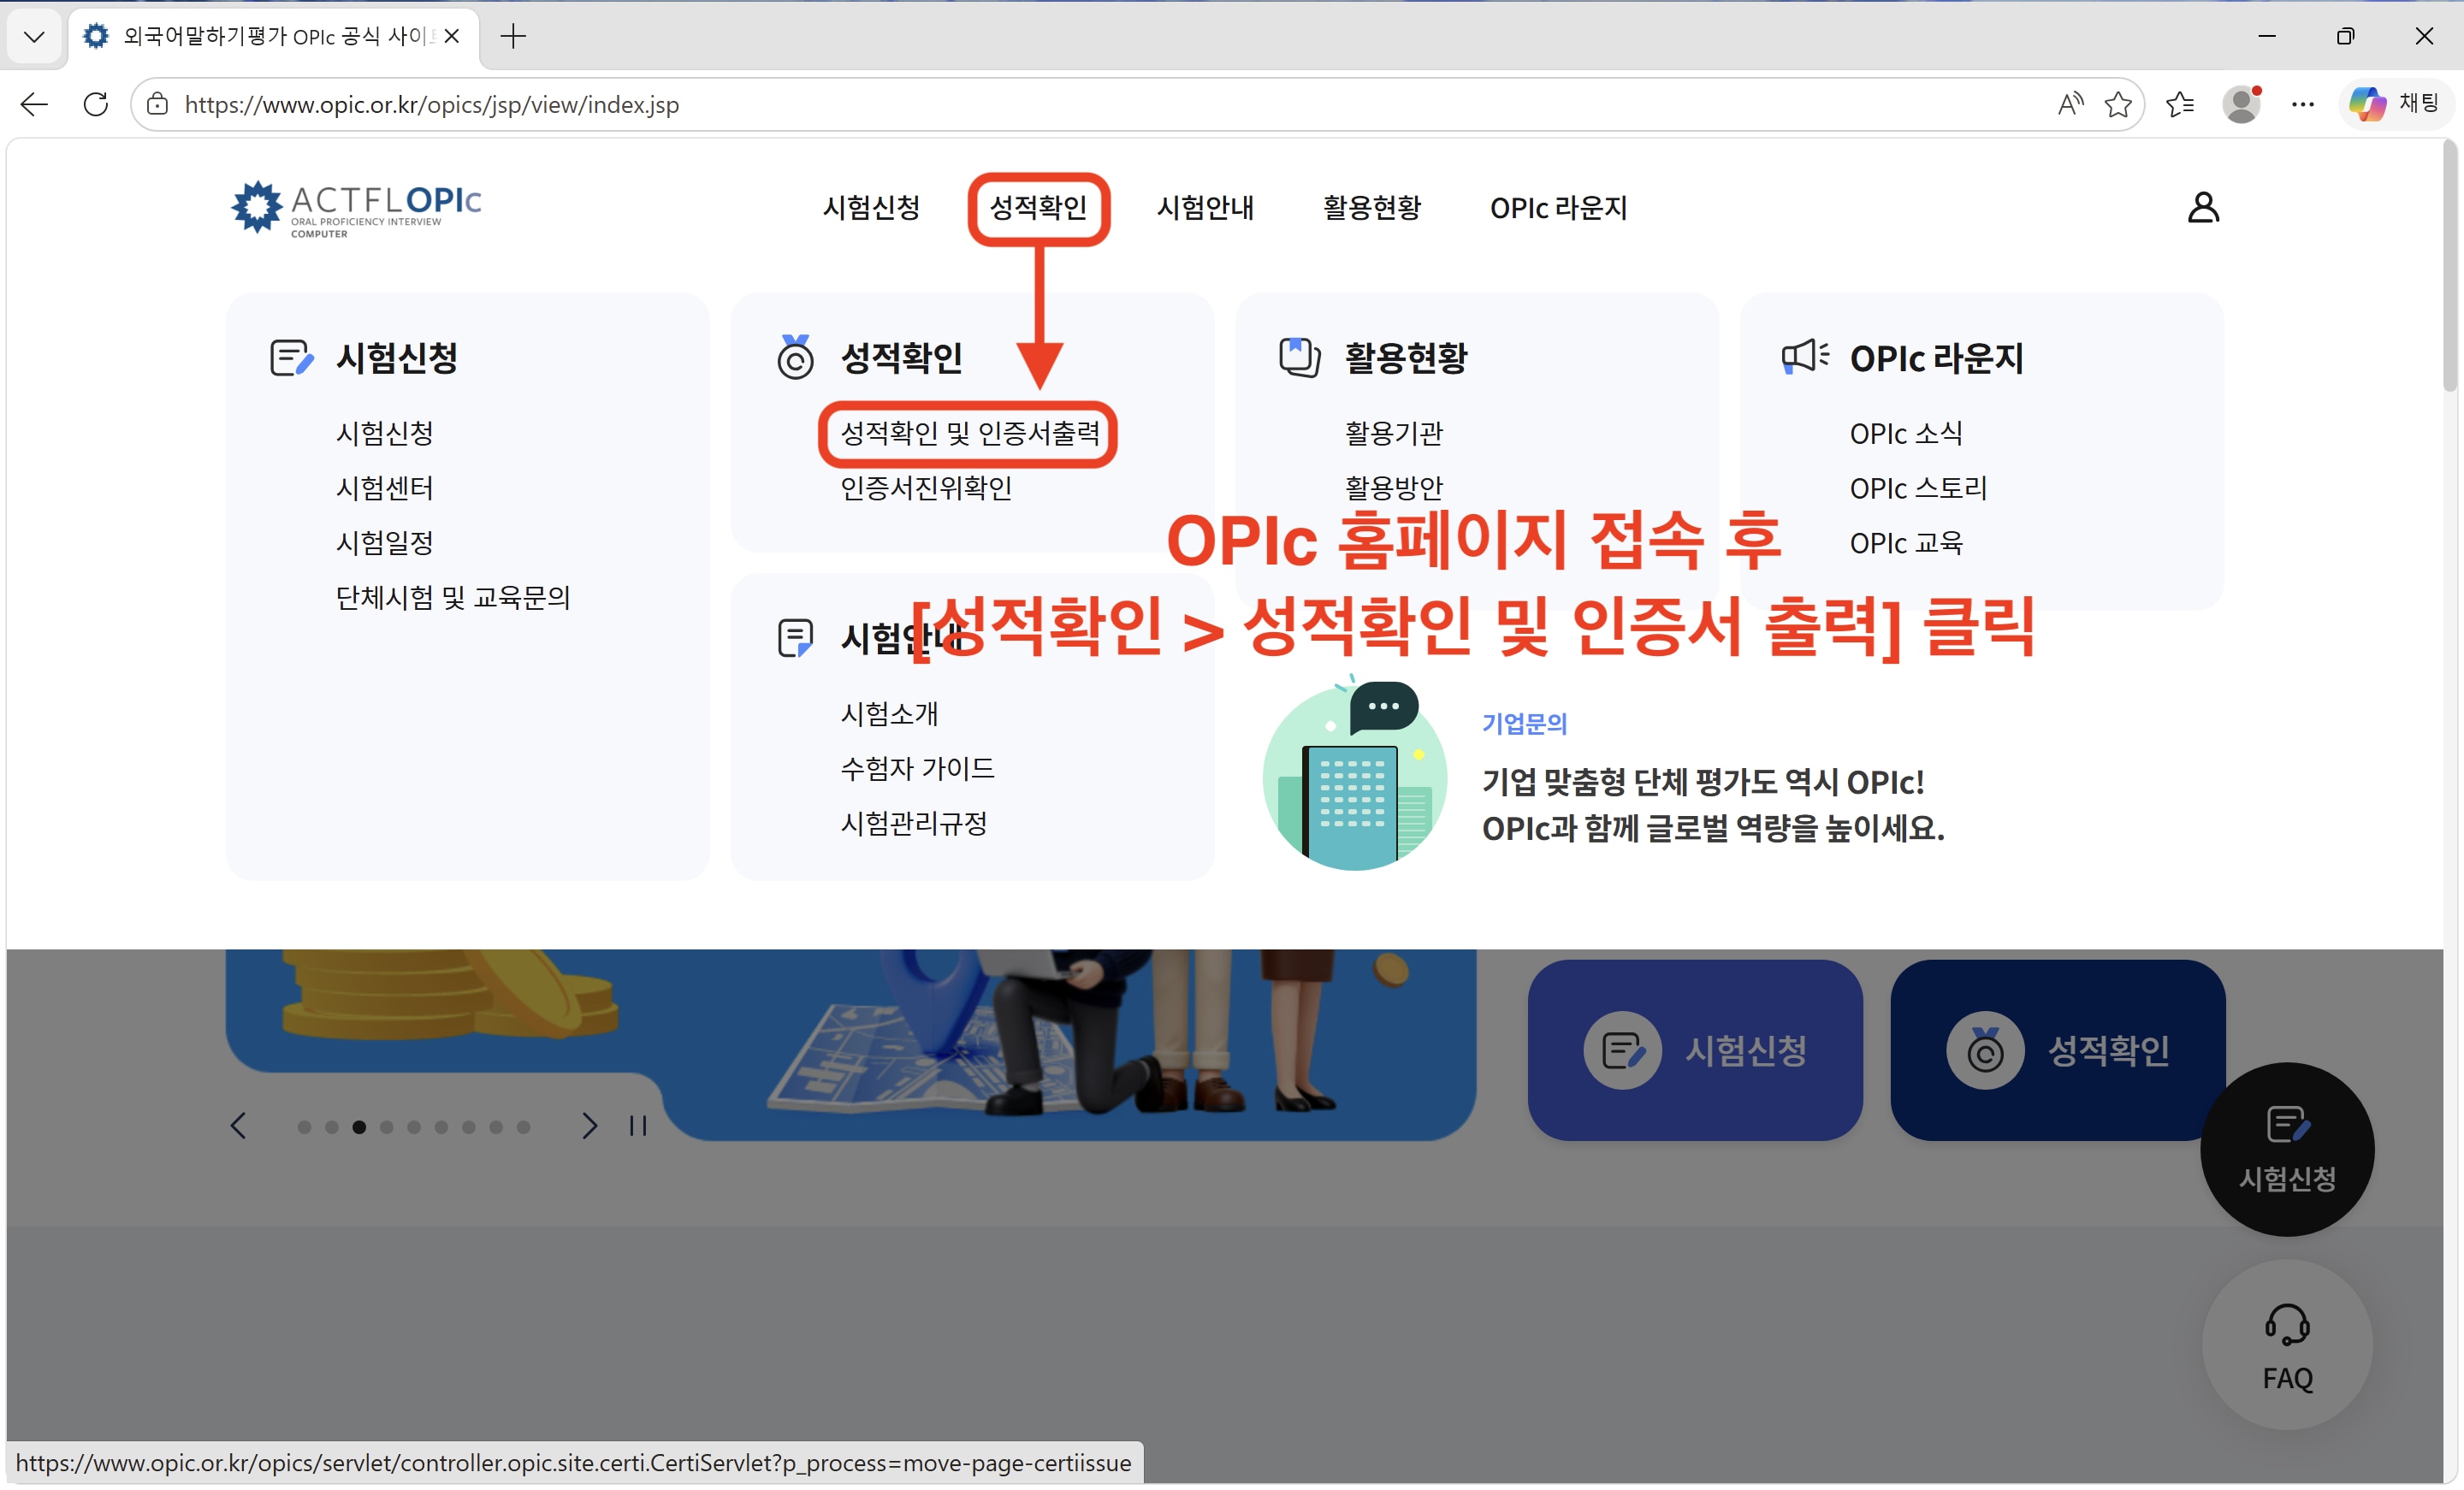Open the 시험안내 top menu
This screenshot has height=1490, width=2464.
1205,208
